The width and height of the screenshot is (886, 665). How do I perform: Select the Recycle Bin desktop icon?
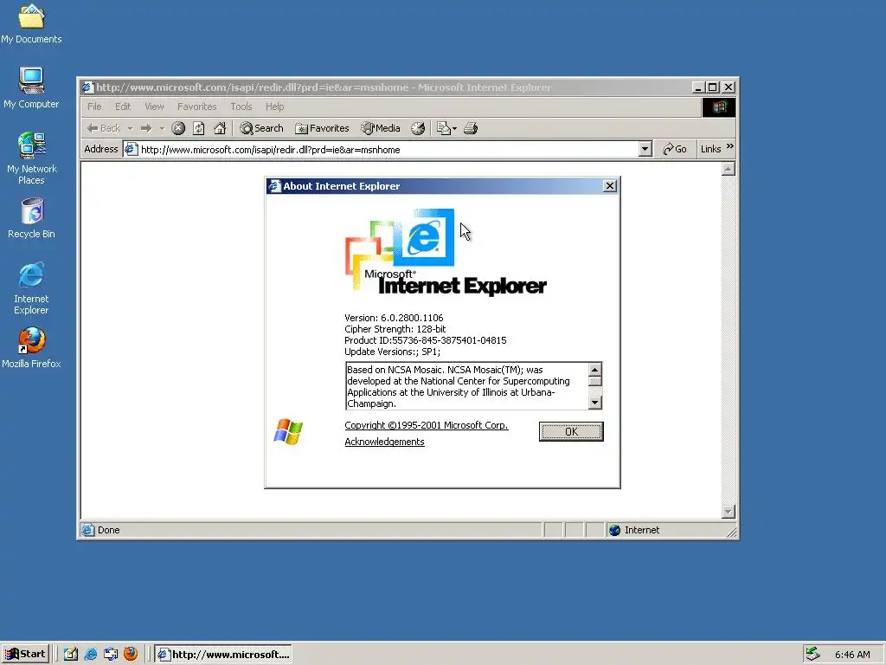click(31, 218)
